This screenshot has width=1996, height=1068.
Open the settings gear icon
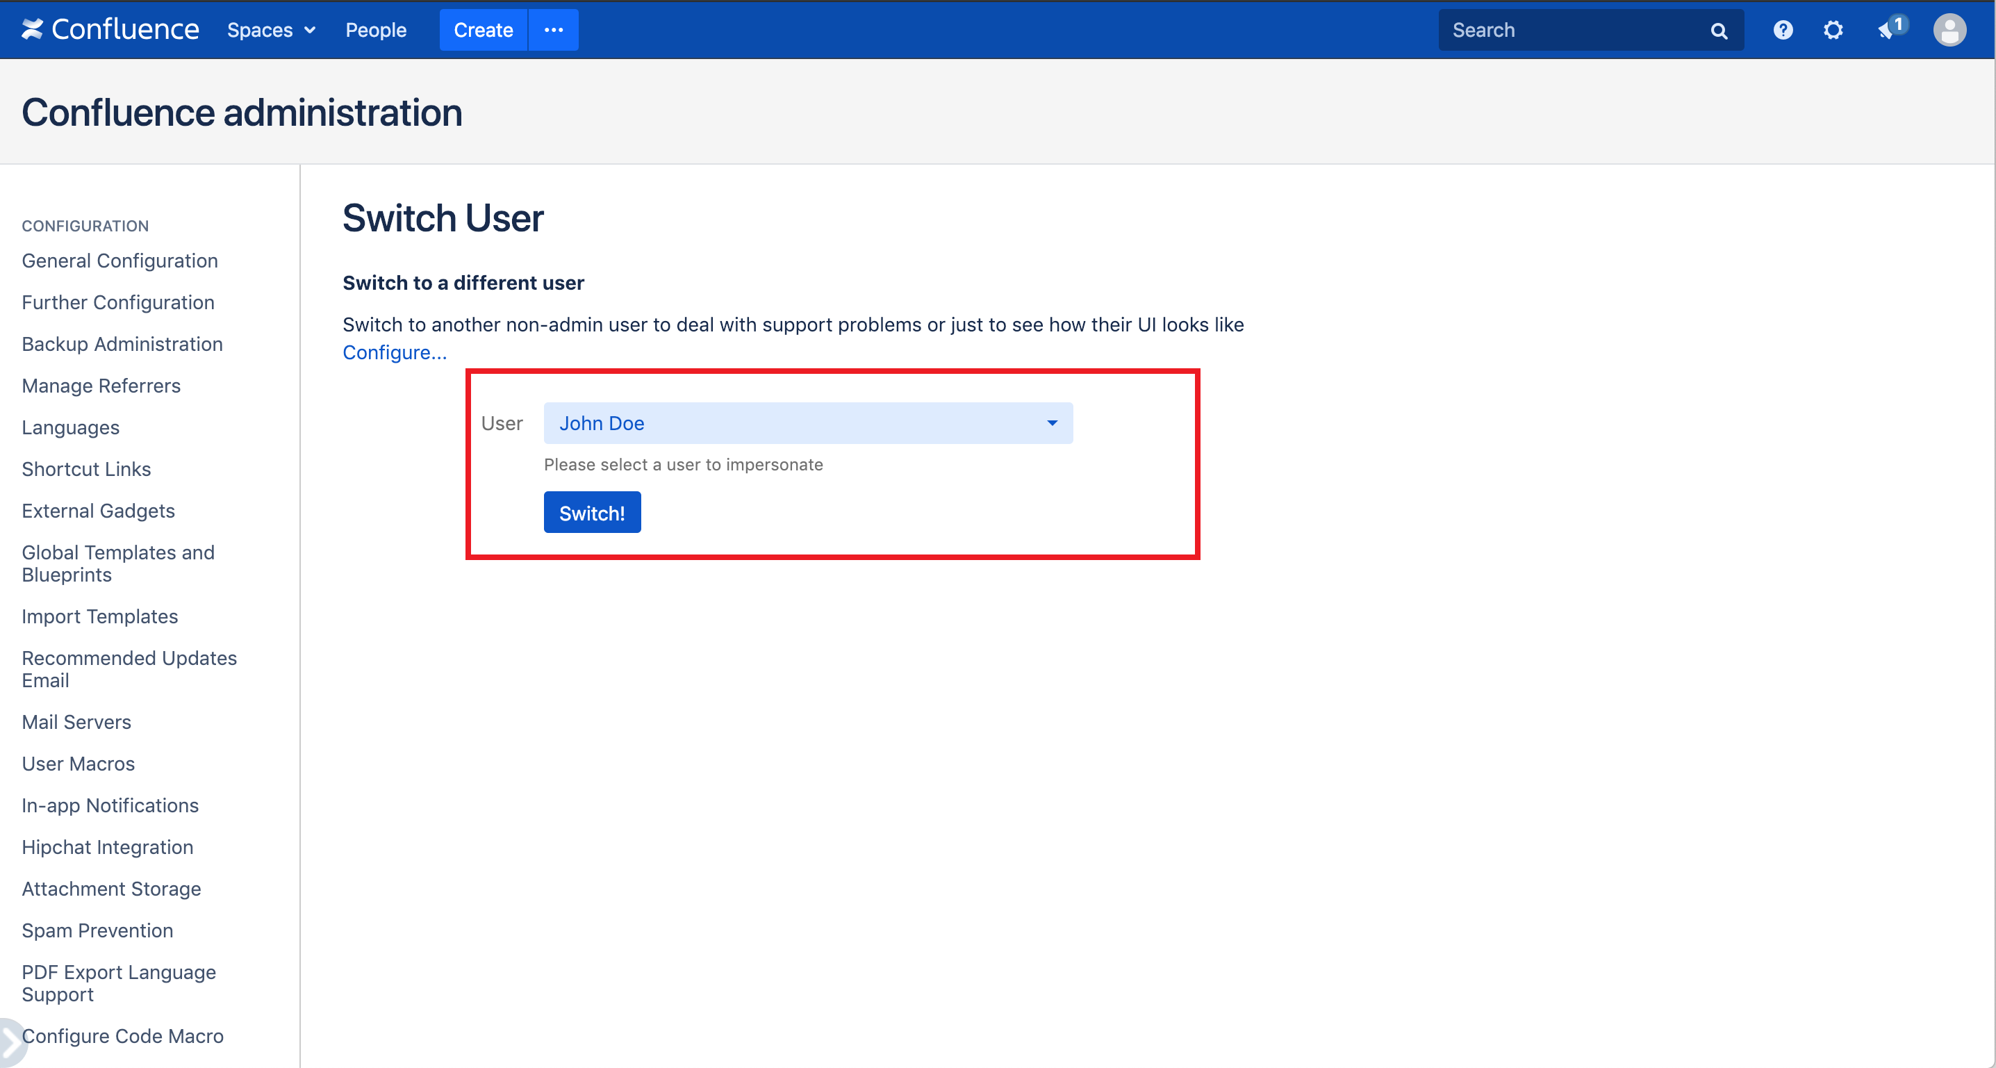(x=1833, y=29)
